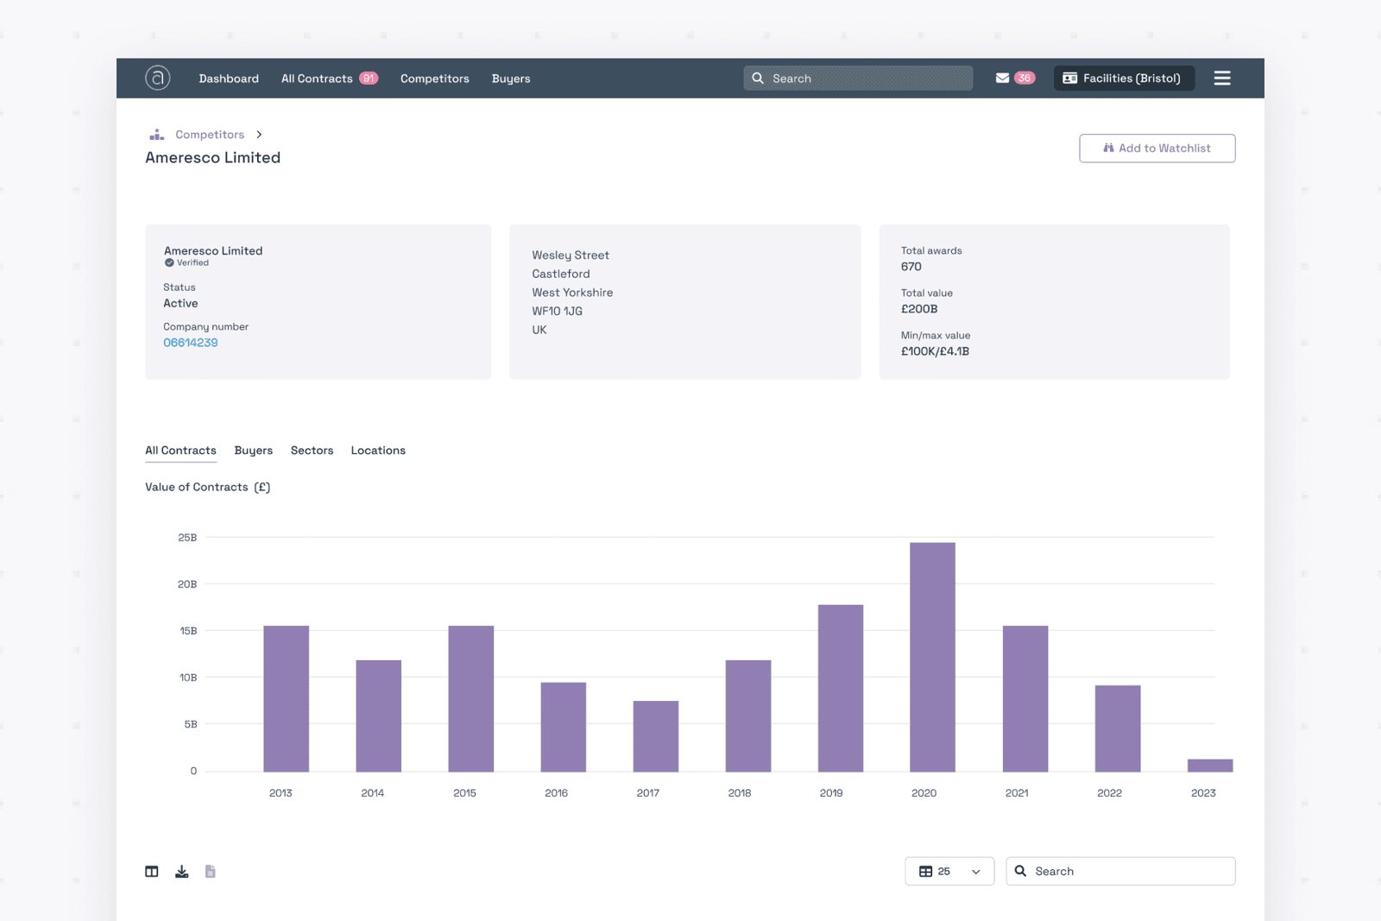The width and height of the screenshot is (1381, 921).
Task: Switch to the Sectors tab
Action: pyautogui.click(x=312, y=451)
